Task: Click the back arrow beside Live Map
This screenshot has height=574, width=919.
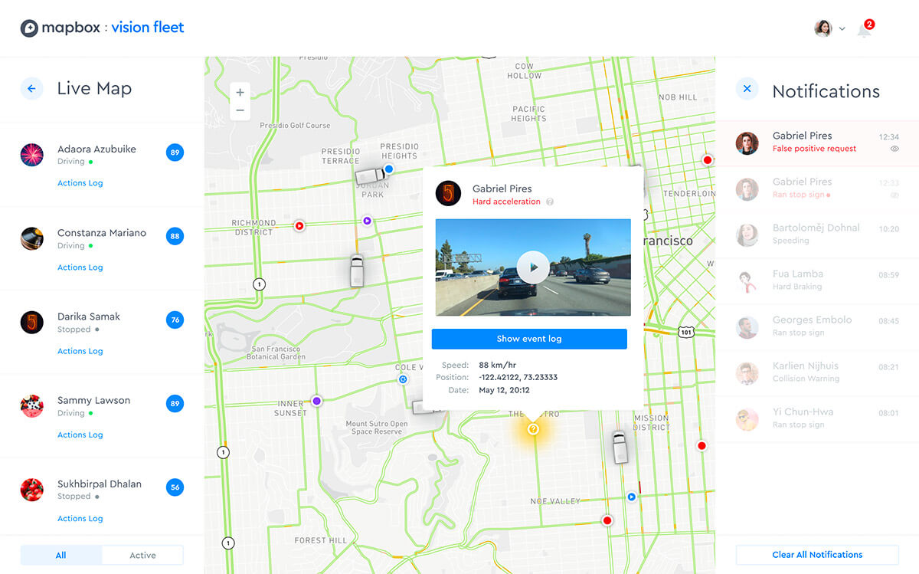Action: pos(31,88)
